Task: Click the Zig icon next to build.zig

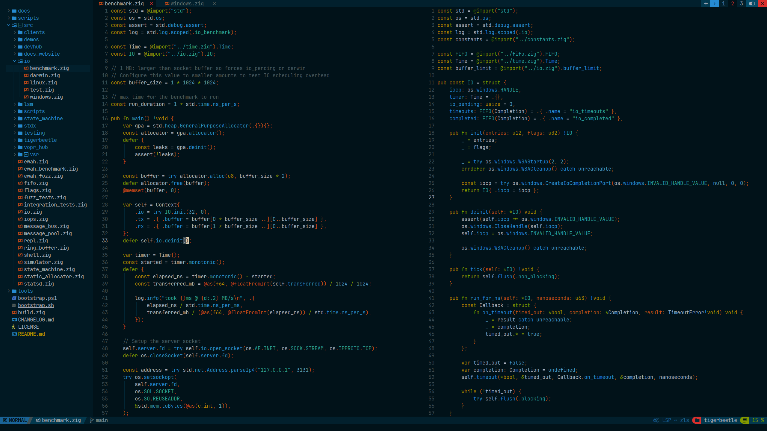Action: tap(14, 312)
